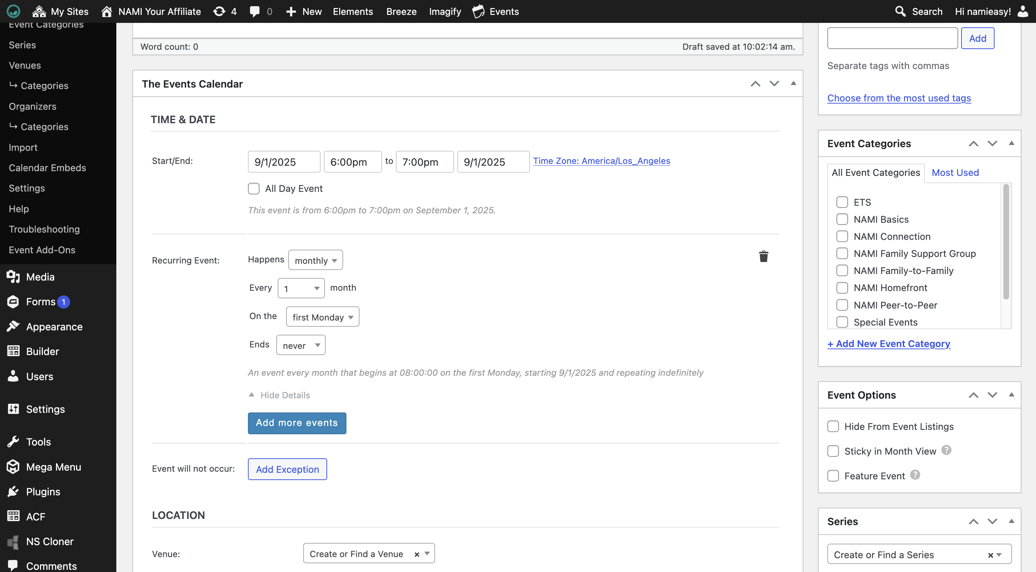Open the first Monday dropdown
1036x572 pixels.
point(322,317)
